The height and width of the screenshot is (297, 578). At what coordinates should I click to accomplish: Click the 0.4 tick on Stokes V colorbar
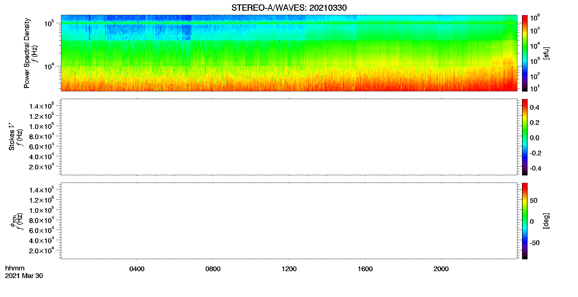click(534, 108)
